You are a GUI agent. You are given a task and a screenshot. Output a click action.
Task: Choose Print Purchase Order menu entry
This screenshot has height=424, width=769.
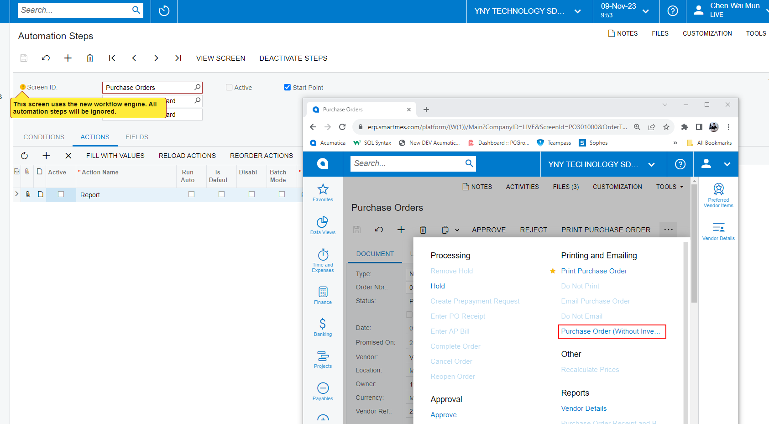click(x=594, y=271)
